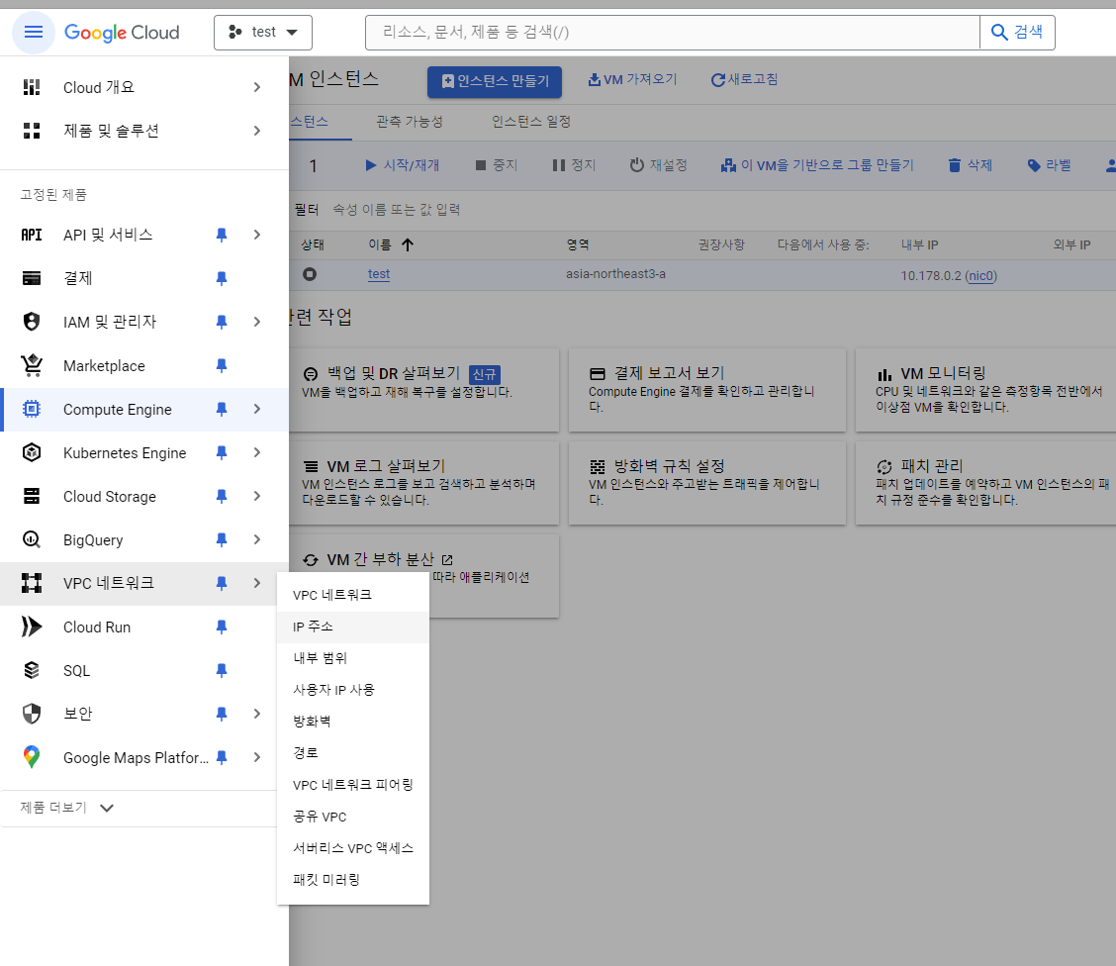Switch to 관측 가능성 tab
This screenshot has width=1116, height=966.
pos(410,122)
